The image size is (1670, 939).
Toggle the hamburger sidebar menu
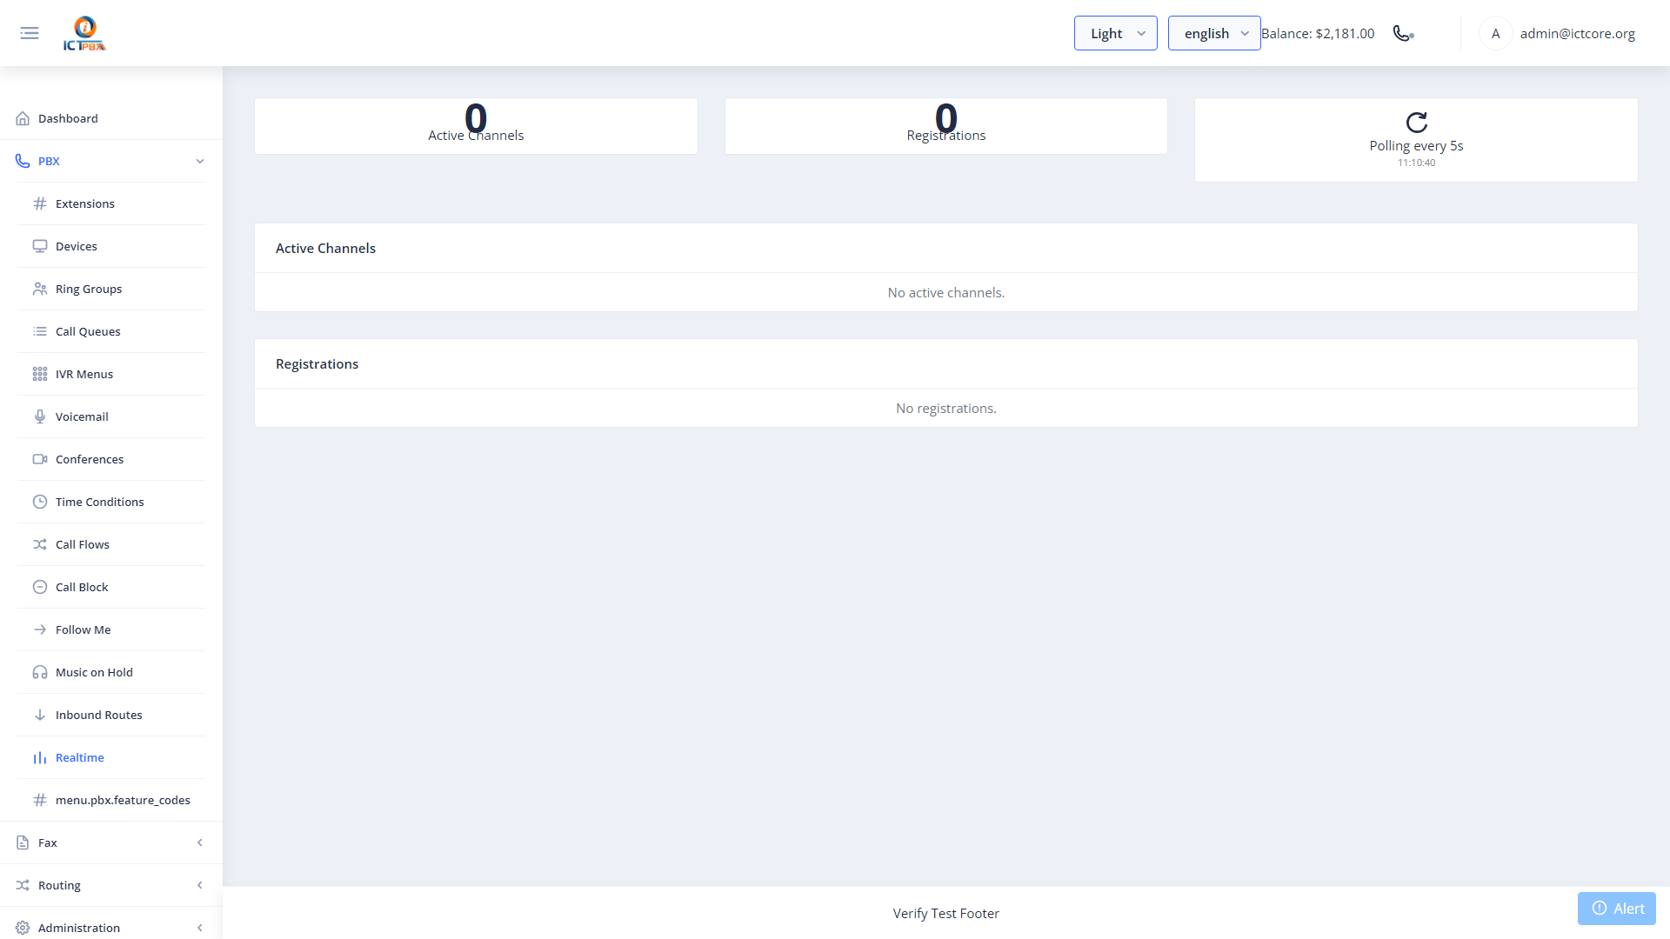tap(30, 33)
